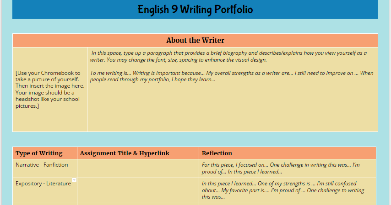Click the blank area below the biography prompts
Viewport: 391px width, 205px height.
pyautogui.click(x=233, y=107)
